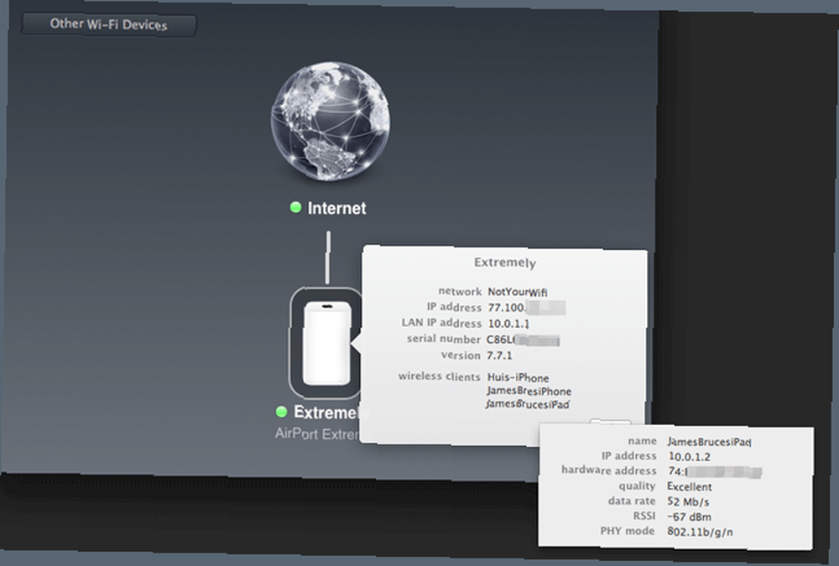Click the blurred IP address 77.100 value

(x=527, y=308)
